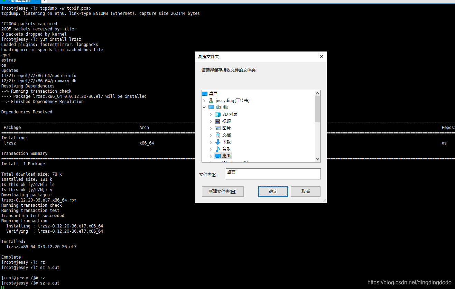
Task: Click the 文档 documents icon
Action: (x=217, y=135)
